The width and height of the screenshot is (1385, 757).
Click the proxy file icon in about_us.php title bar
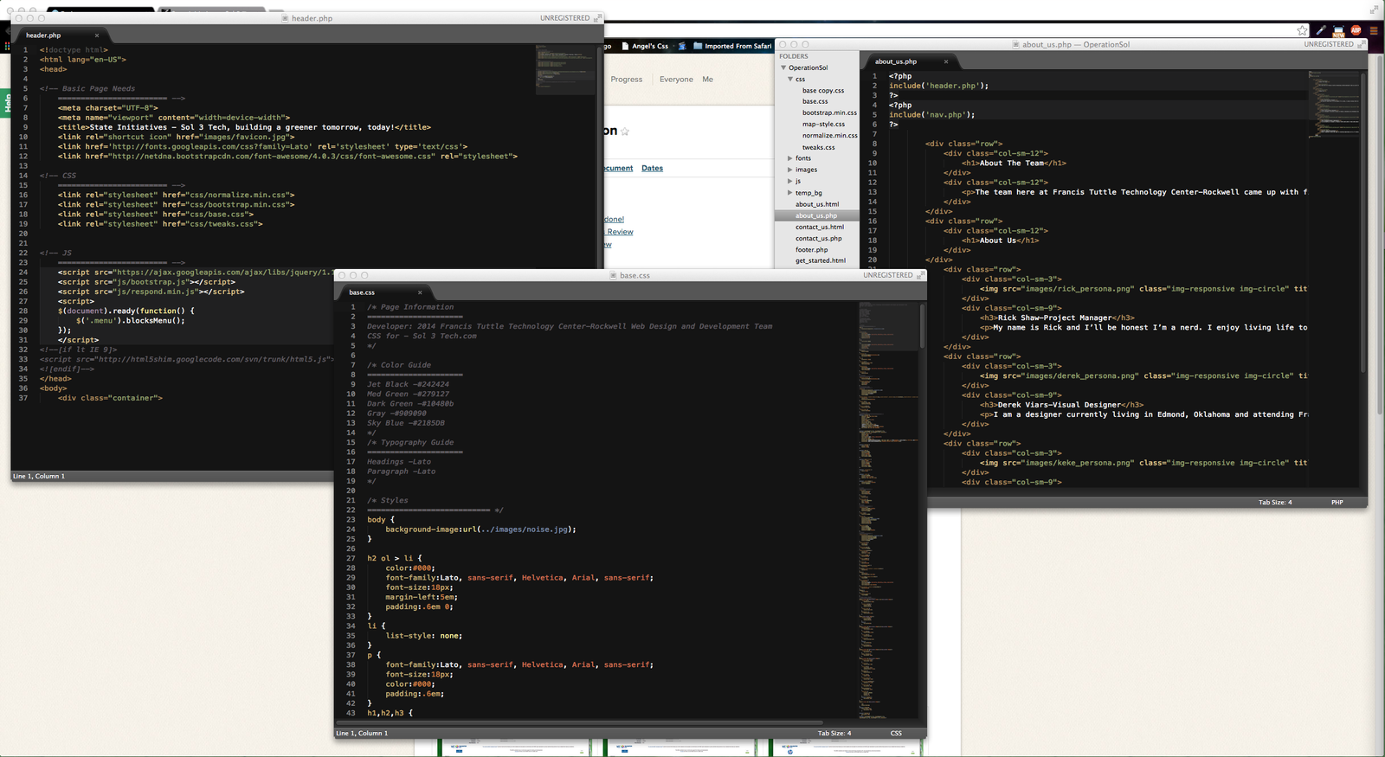1015,44
